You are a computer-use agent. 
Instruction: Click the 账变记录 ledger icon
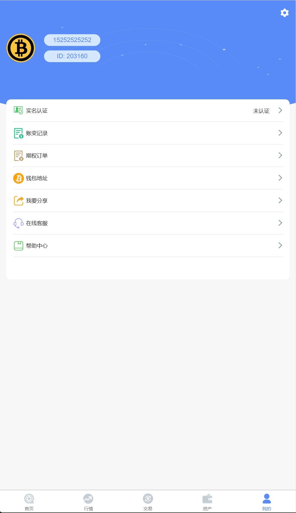19,133
